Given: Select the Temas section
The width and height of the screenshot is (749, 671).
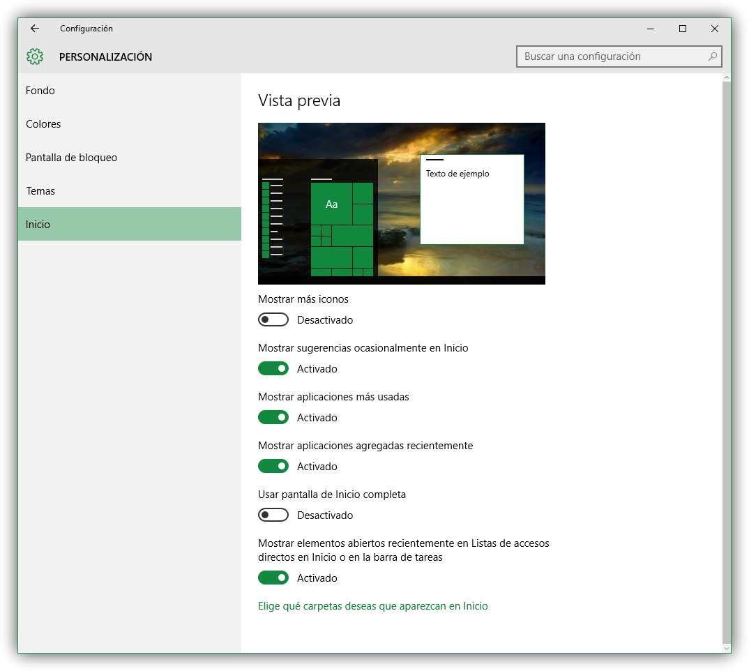Looking at the screenshot, I should point(130,190).
